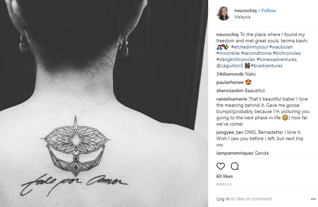The width and height of the screenshot is (318, 207).
Task: Open the tattoo photo
Action: coord(104,103)
